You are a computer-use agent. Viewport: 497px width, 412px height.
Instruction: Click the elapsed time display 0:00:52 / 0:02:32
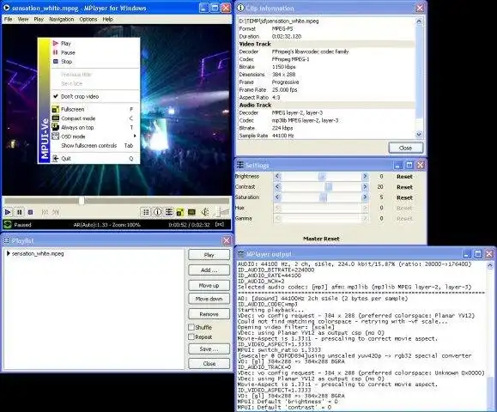pos(189,225)
